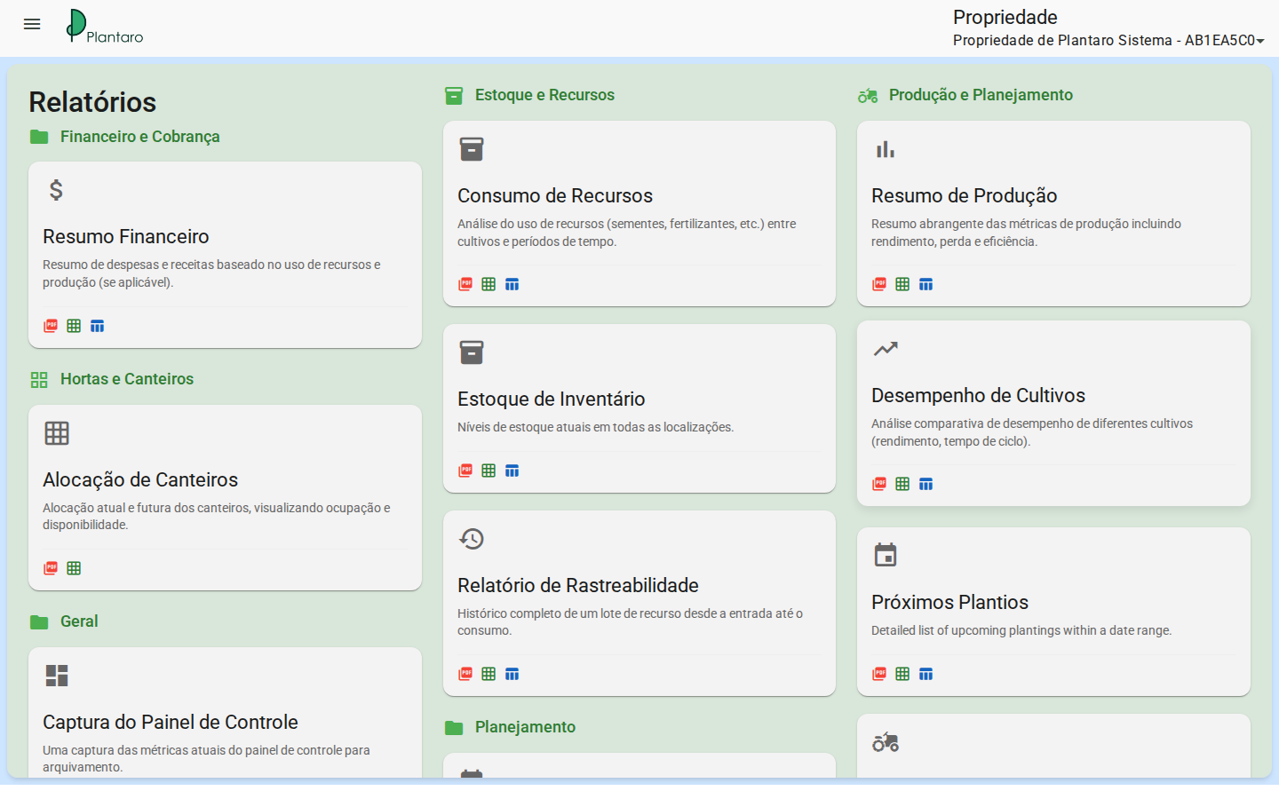The height and width of the screenshot is (799, 1279).
Task: Click the dollar sign icon on Resumo Financeiro
Action: [56, 190]
